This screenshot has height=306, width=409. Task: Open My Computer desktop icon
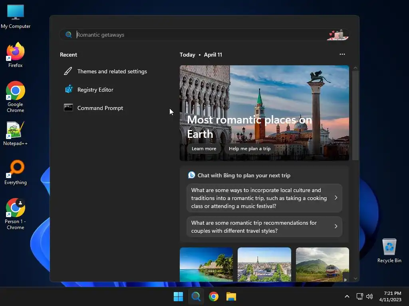(16, 16)
